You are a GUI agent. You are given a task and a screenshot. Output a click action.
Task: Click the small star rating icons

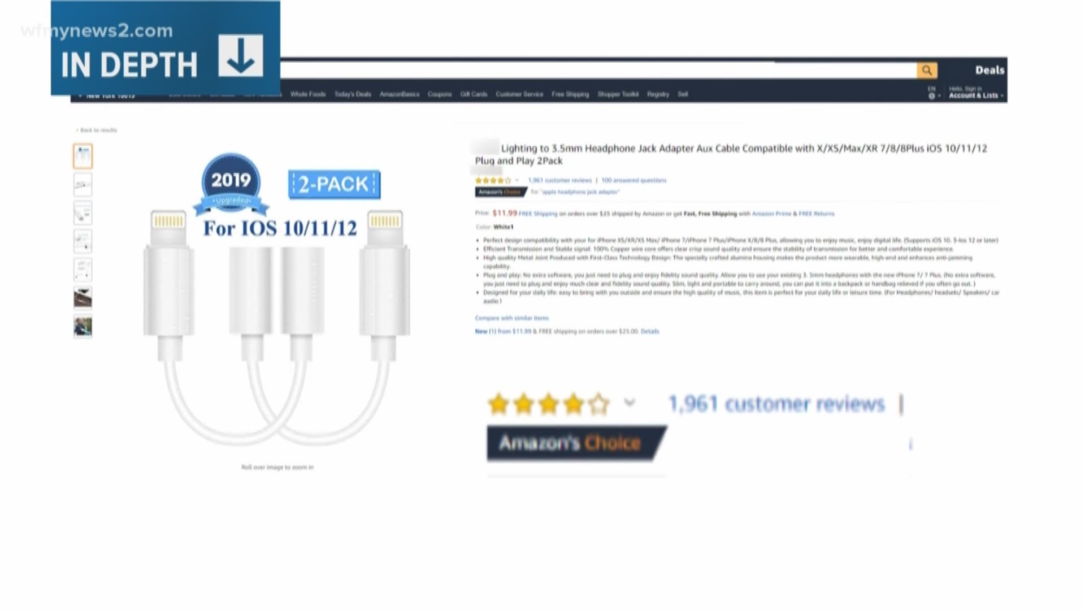pyautogui.click(x=493, y=181)
